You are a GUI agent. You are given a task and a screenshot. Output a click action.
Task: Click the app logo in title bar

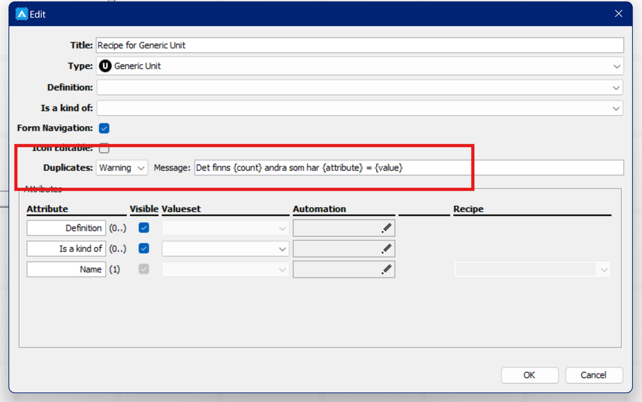pos(21,14)
